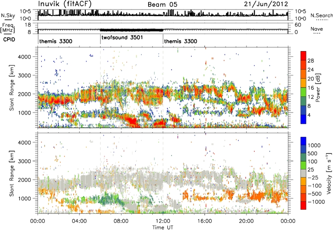The image size is (333, 230).
Task: Click the 'twofsound 3501' CPID label
Action: (122, 37)
